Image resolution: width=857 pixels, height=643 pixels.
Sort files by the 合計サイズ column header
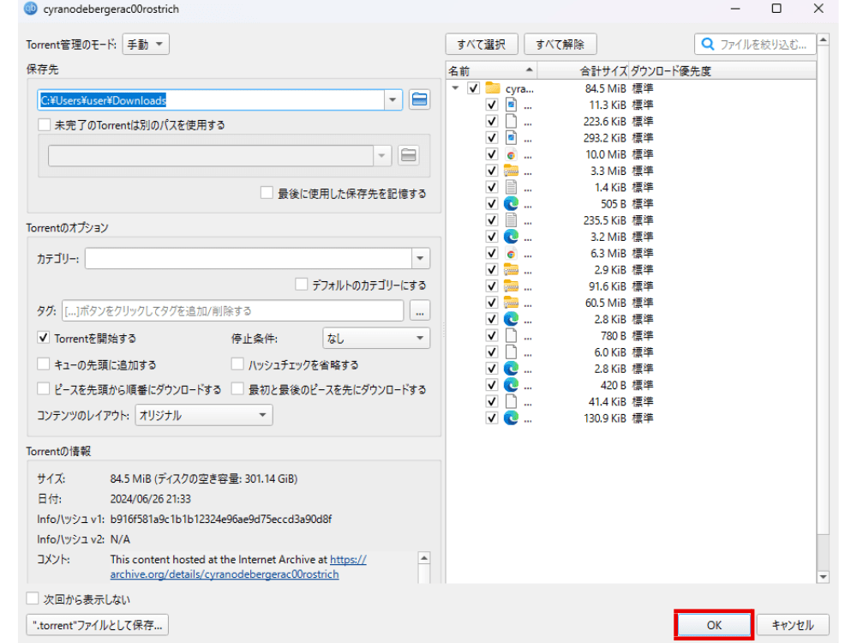pyautogui.click(x=602, y=70)
